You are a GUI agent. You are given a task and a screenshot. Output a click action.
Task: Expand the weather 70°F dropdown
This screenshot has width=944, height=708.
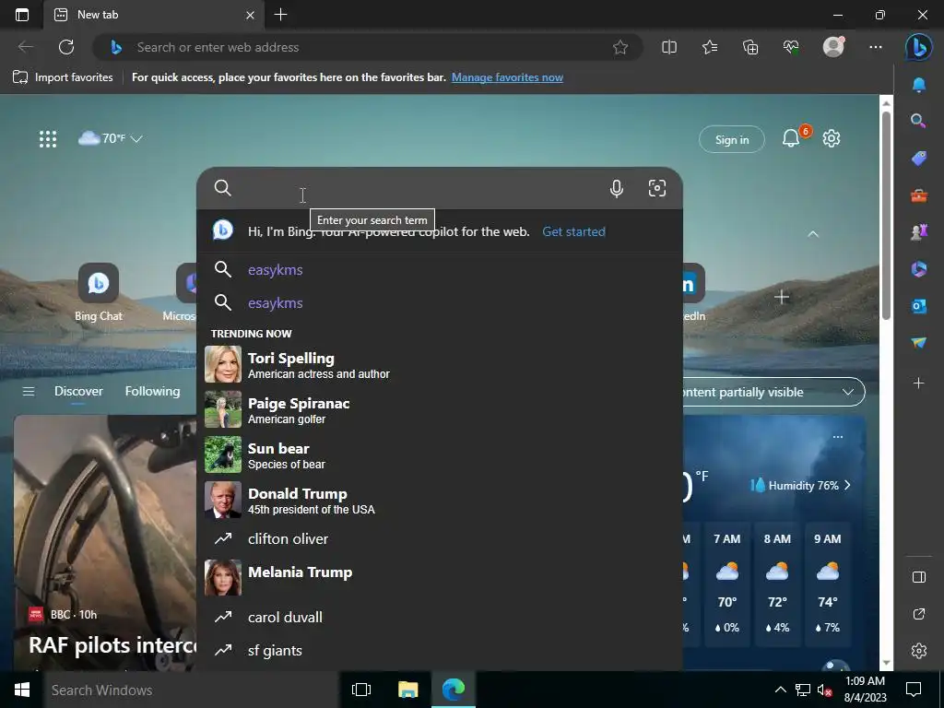pos(111,138)
